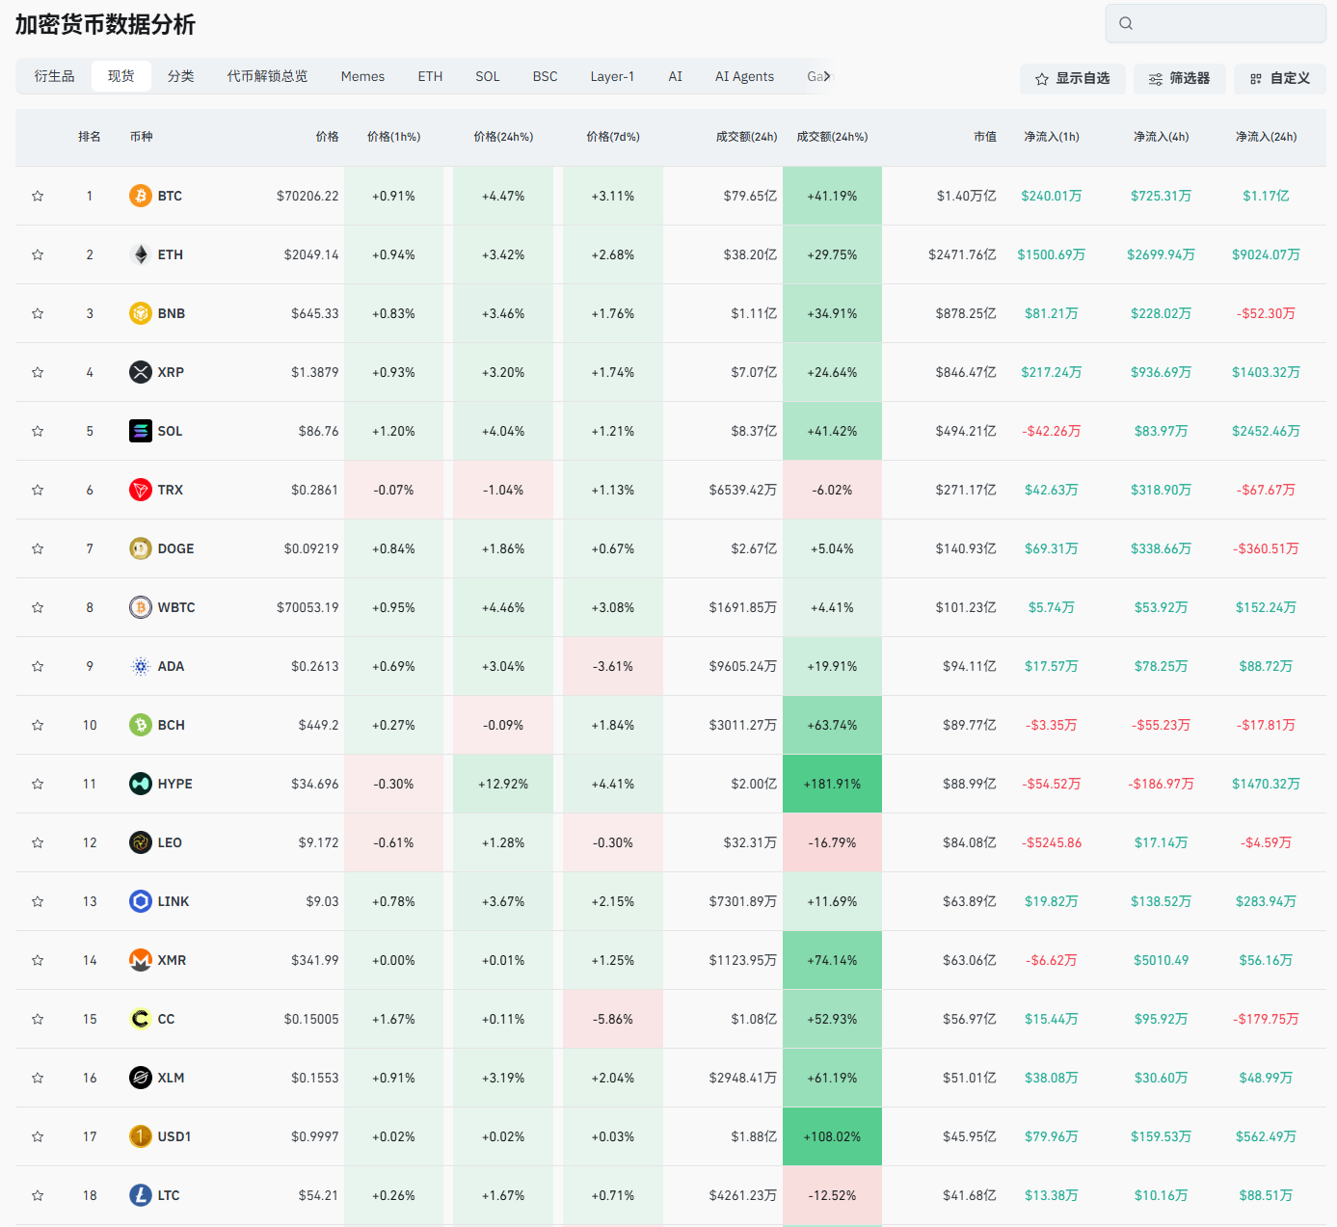Click the LTC Litecoin logo
The image size is (1337, 1227).
[x=141, y=1195]
